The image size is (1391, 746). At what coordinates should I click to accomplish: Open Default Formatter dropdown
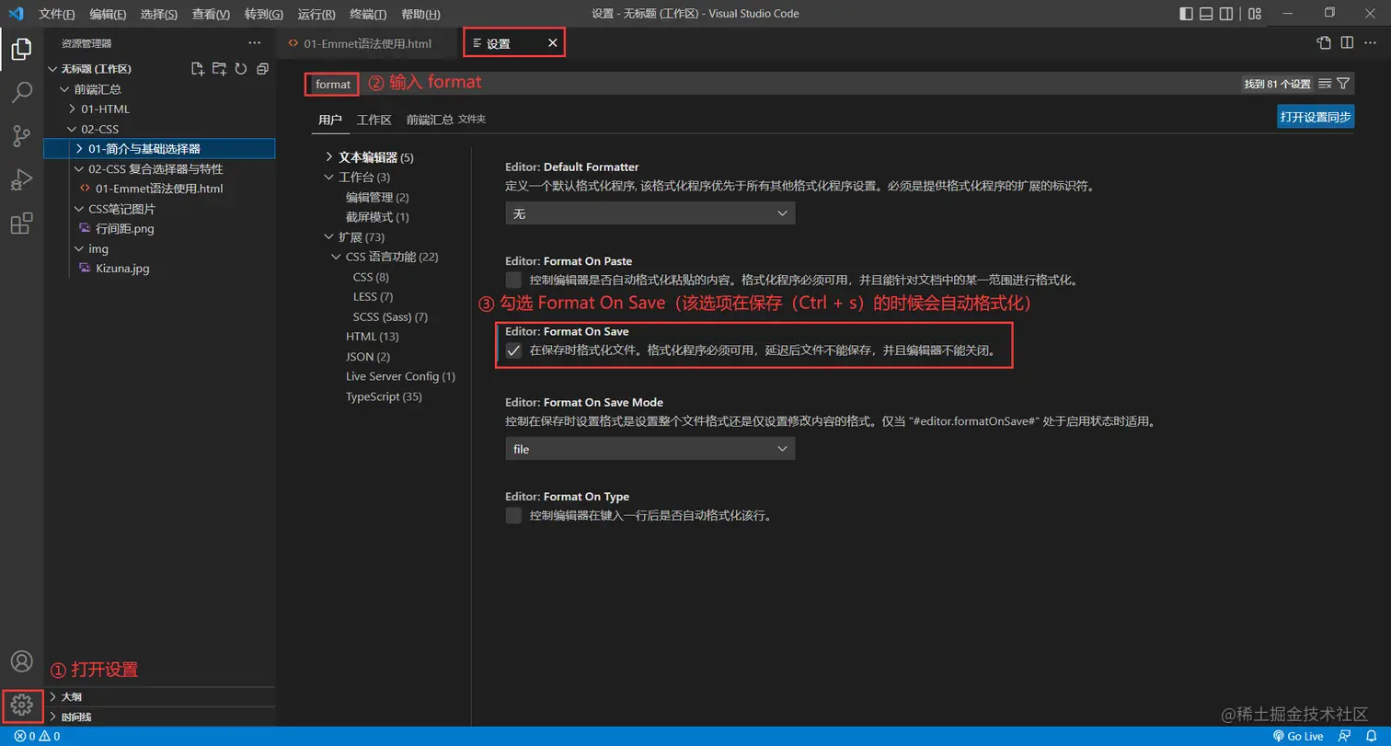(x=650, y=213)
